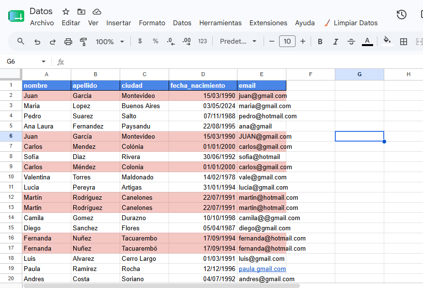This screenshot has width=423, height=288.
Task: Print the spreadsheet
Action: point(68,42)
